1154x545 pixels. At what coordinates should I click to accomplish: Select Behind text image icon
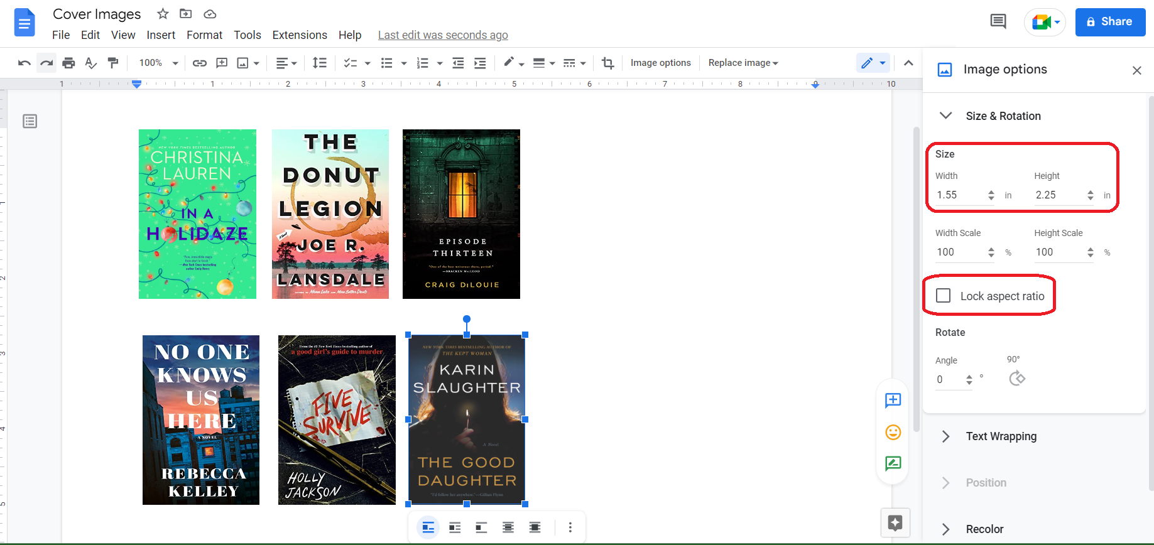[508, 527]
